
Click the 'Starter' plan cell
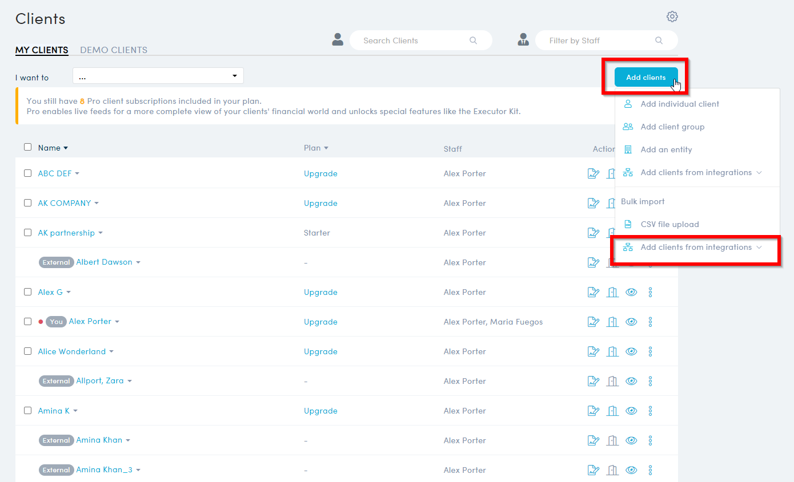click(317, 233)
